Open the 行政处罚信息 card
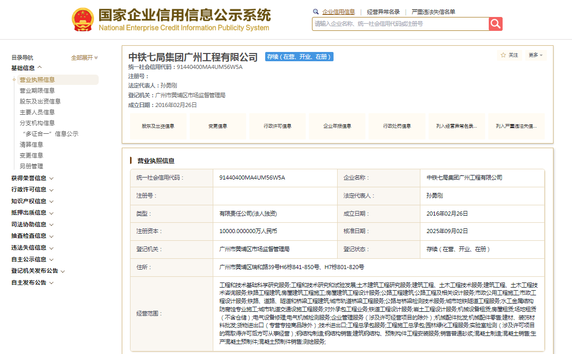Screen dimensions: 572x354 (x=397, y=126)
